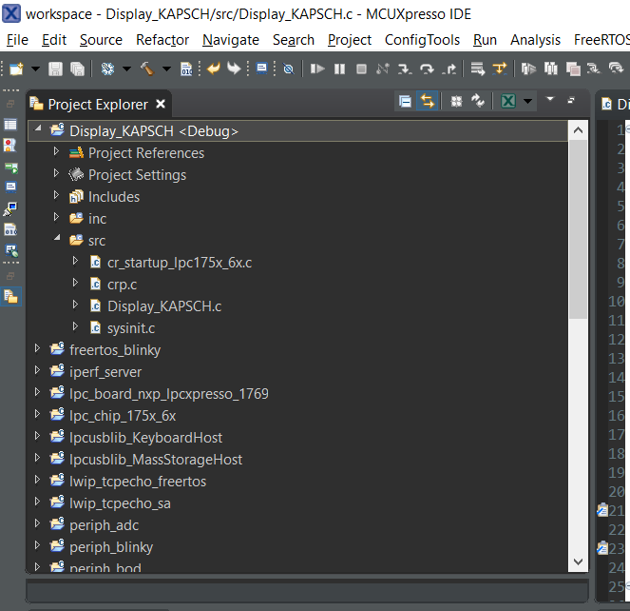Select crp.c file
This screenshot has width=630, height=611.
pyautogui.click(x=122, y=285)
